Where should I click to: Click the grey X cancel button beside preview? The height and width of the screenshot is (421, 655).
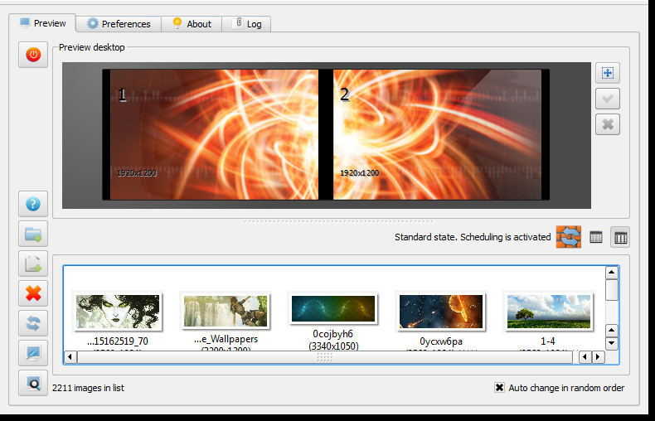[608, 124]
